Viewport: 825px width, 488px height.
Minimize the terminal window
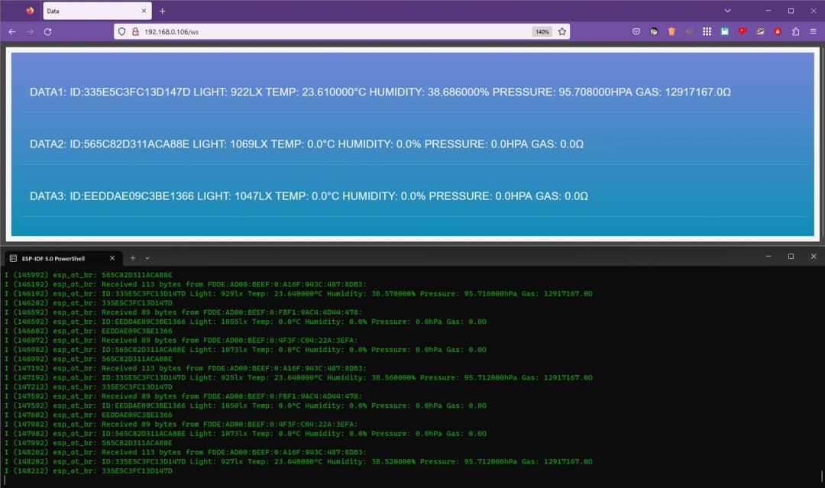tap(768, 256)
